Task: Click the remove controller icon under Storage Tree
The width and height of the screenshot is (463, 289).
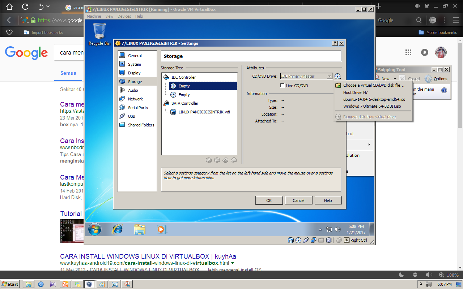Action: [x=234, y=160]
